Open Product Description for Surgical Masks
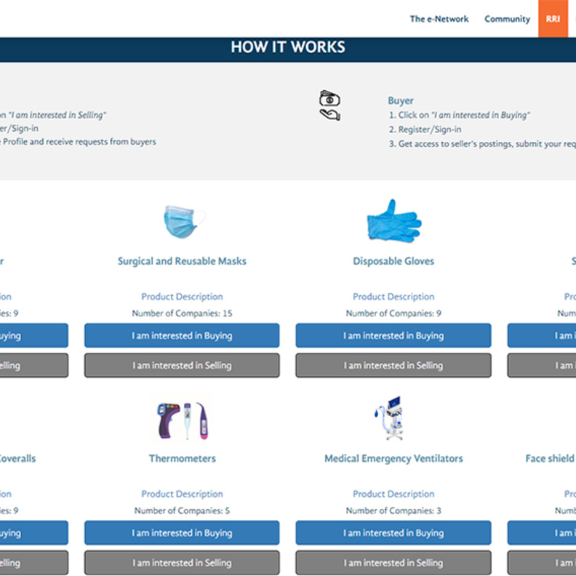This screenshot has width=576, height=576. tap(182, 297)
